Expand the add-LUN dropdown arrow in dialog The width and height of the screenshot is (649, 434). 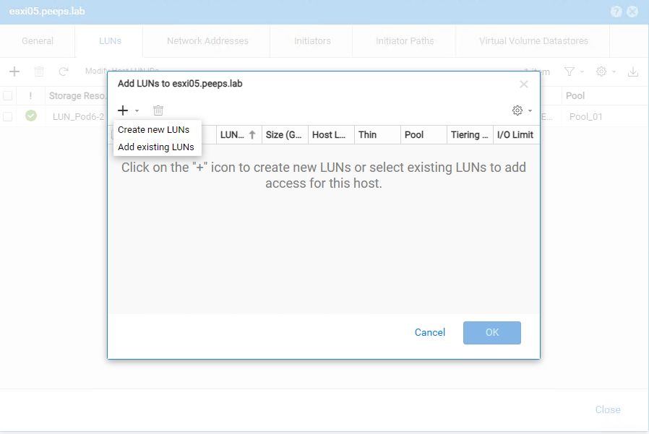coord(137,111)
